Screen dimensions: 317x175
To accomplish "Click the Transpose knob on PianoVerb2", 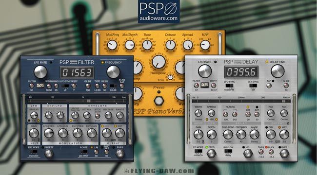I will [x=158, y=62].
